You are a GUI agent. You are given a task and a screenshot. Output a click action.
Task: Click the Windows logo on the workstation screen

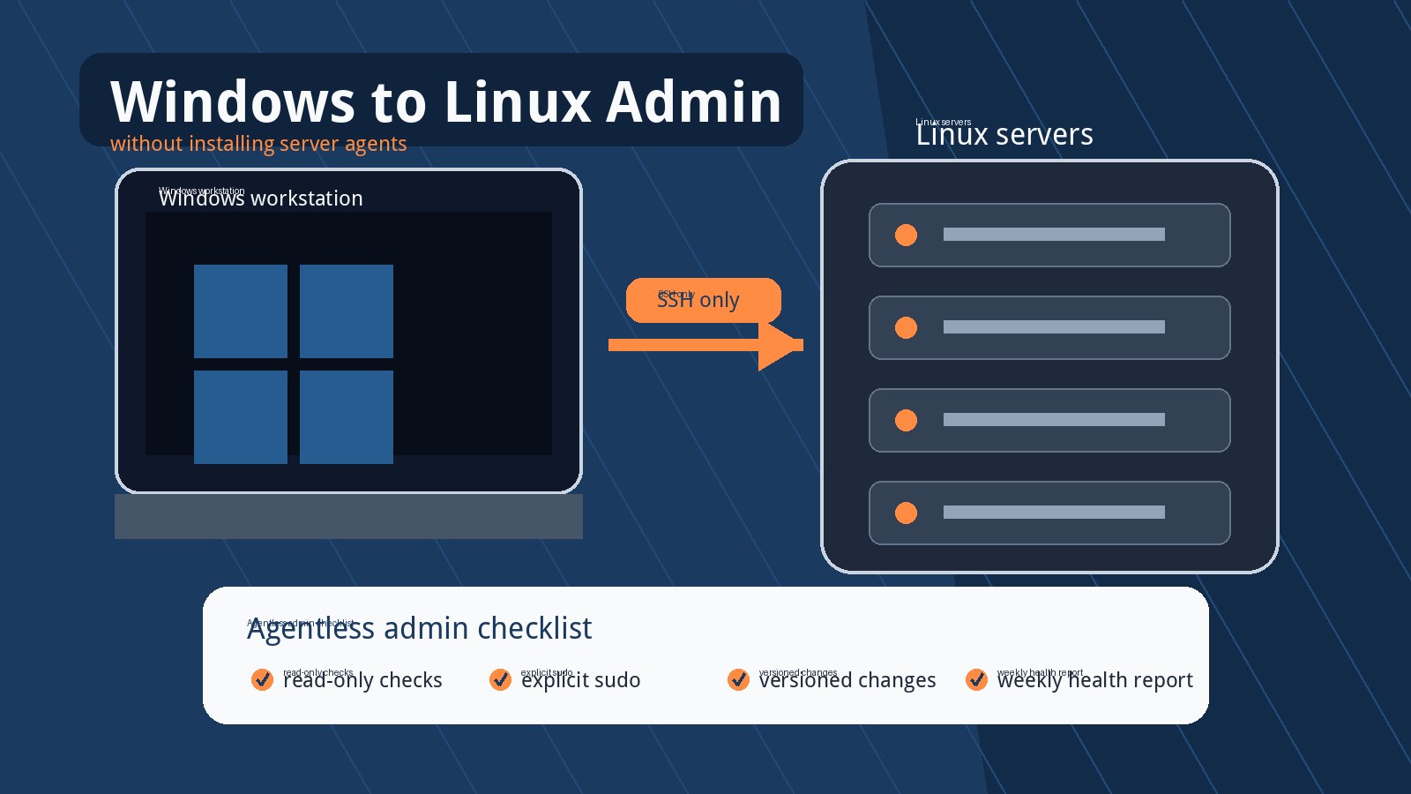294,364
